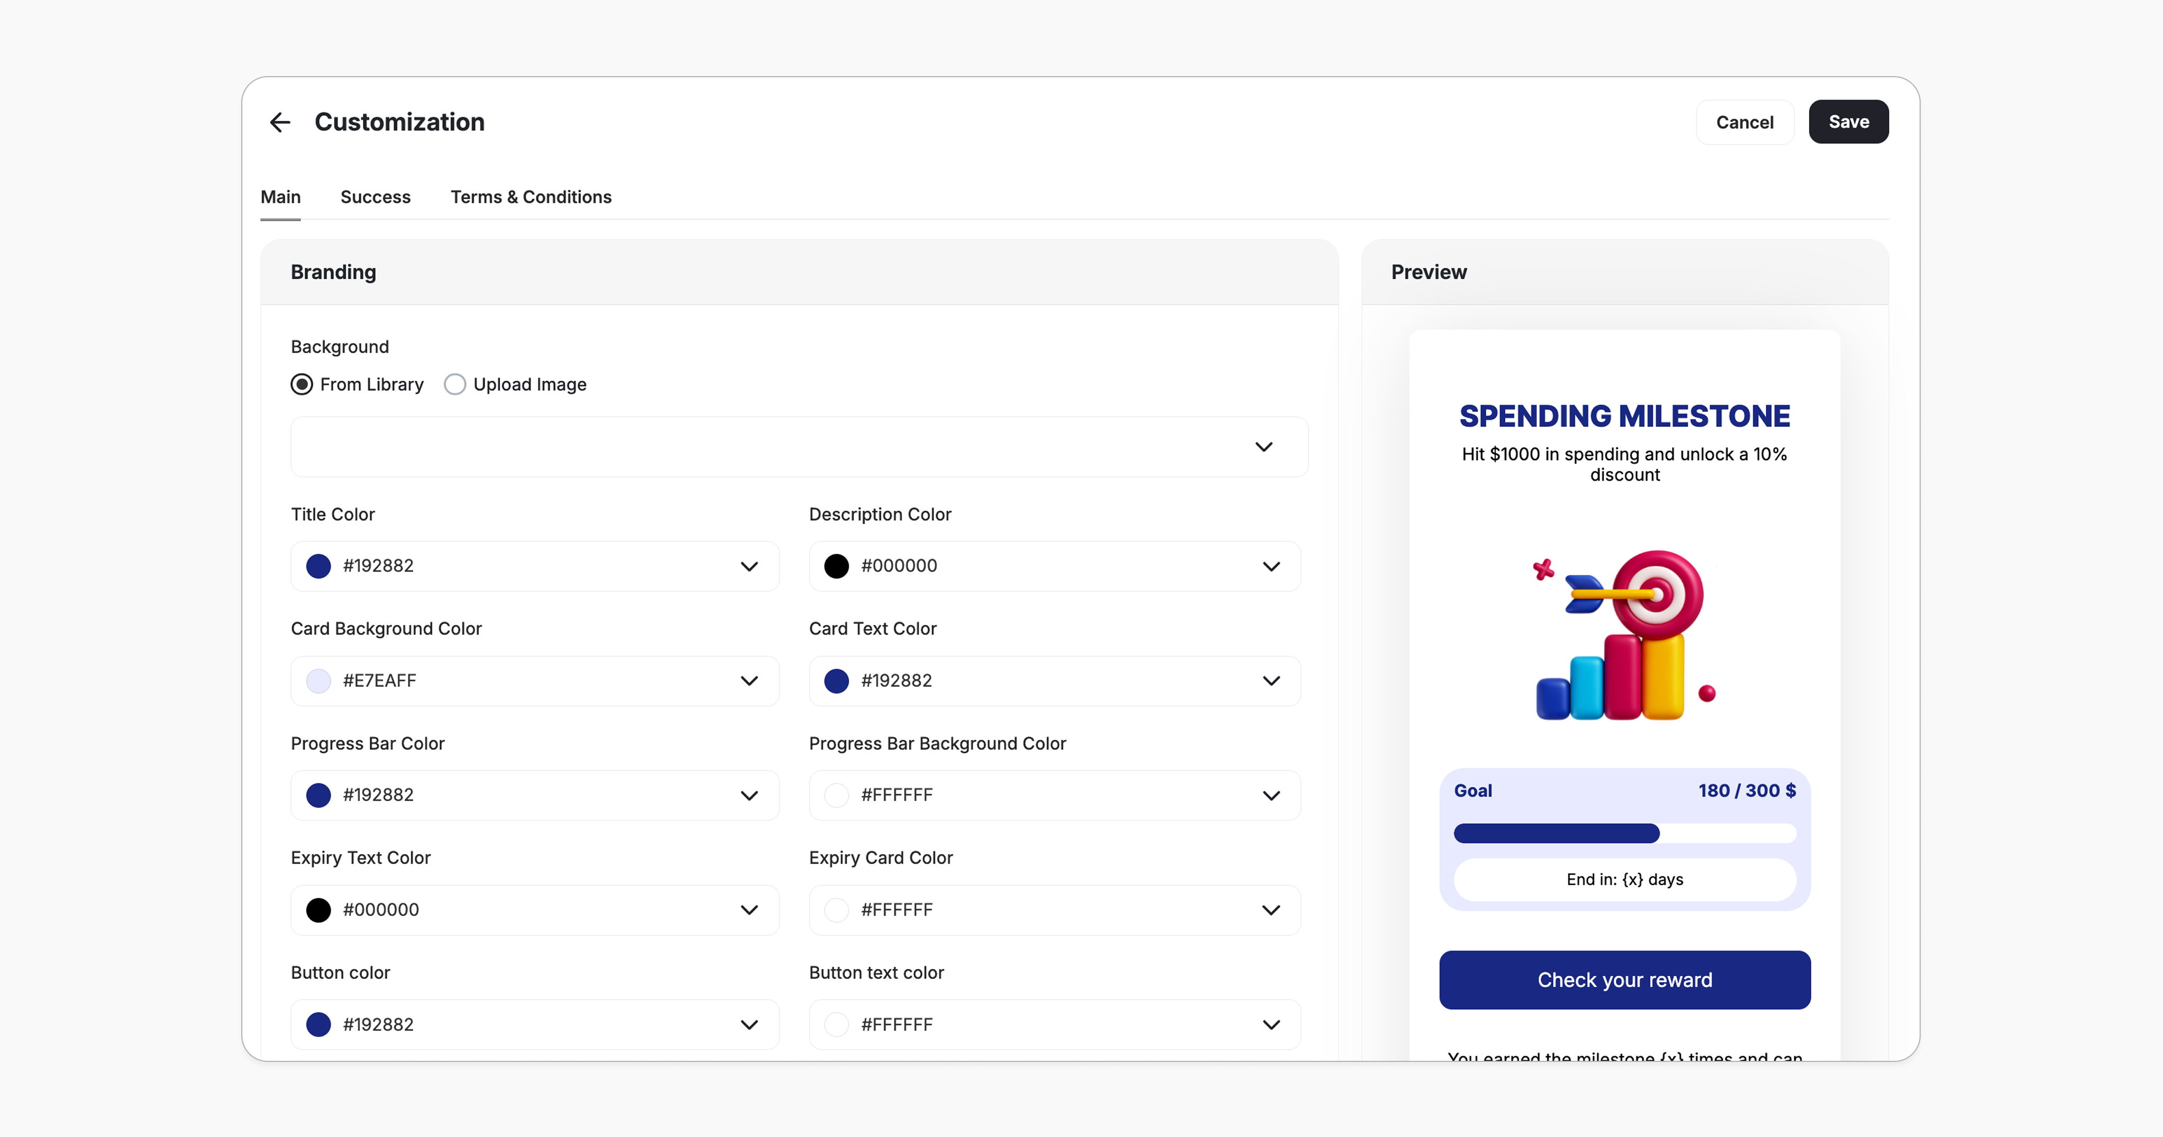Open the Button text color dropdown arrow
Viewport: 2163px width, 1137px height.
1271,1024
